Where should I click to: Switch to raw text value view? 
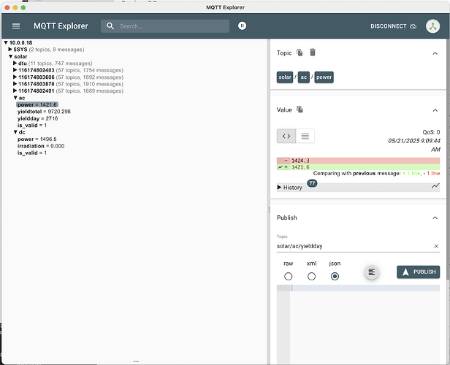click(305, 136)
